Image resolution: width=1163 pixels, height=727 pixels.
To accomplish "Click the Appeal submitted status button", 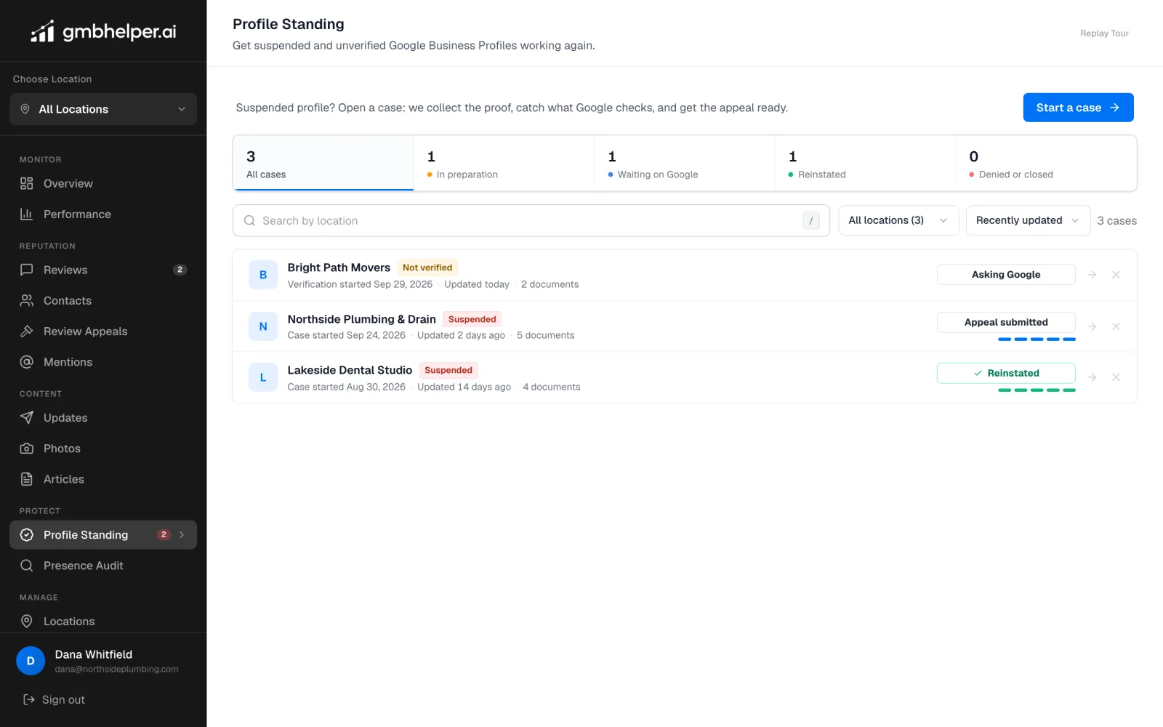I will [x=1006, y=322].
